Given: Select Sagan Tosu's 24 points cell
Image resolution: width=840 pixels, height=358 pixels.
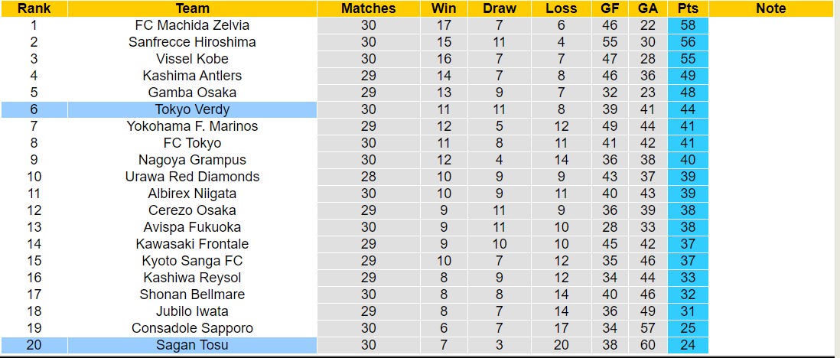Looking at the screenshot, I should point(687,345).
